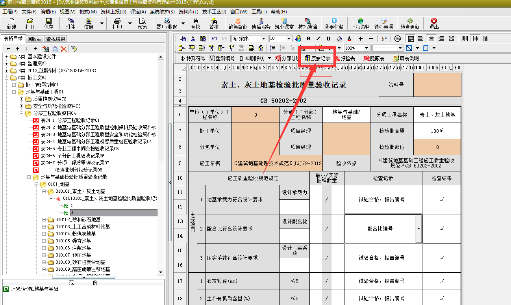Click the 筑业课堂 toolbar icon

click(x=284, y=23)
